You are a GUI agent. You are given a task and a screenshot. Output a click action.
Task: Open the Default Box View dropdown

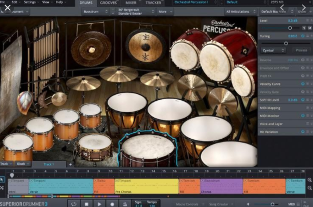coord(277,12)
